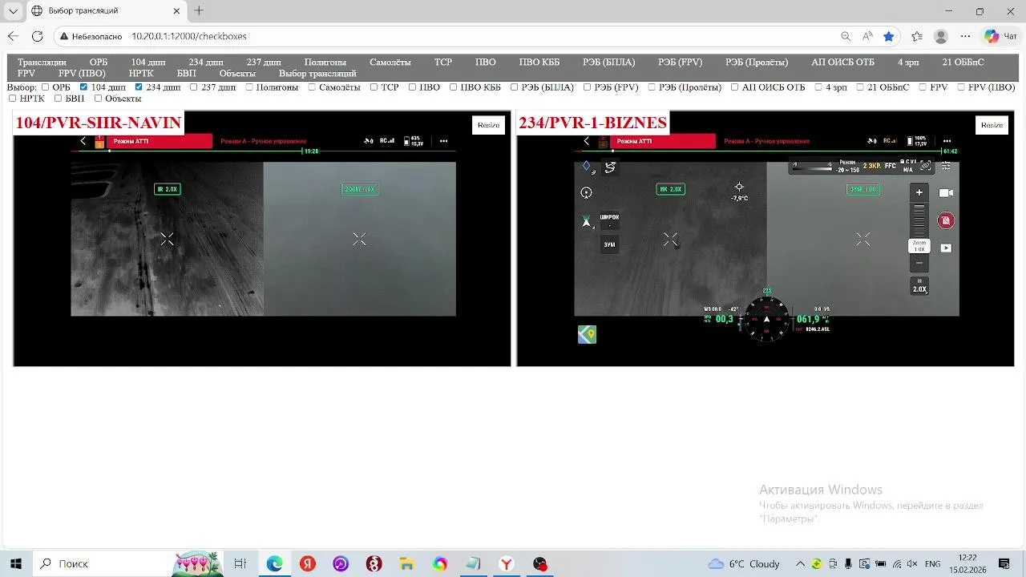Screen dimensions: 1026x577
Task: Open weather widget showing 6°C Cloudy
Action: (745, 563)
